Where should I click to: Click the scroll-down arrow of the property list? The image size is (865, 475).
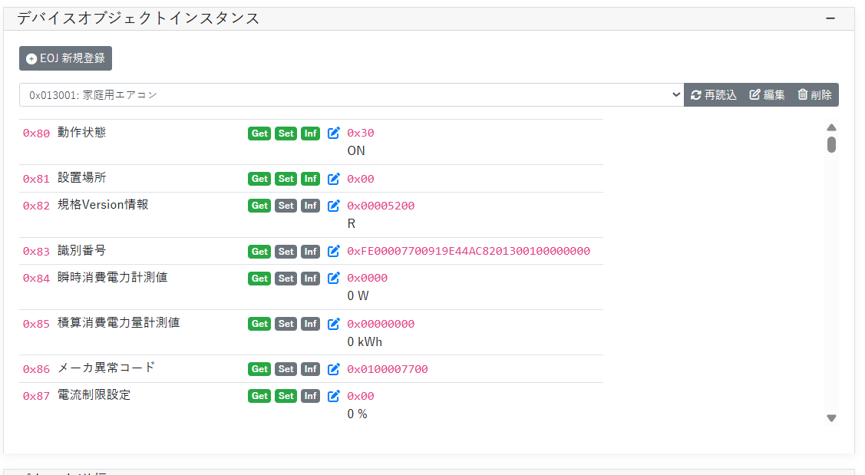pyautogui.click(x=831, y=418)
